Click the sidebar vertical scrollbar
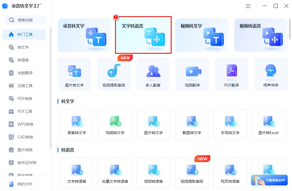The image size is (292, 191). click(x=51, y=88)
